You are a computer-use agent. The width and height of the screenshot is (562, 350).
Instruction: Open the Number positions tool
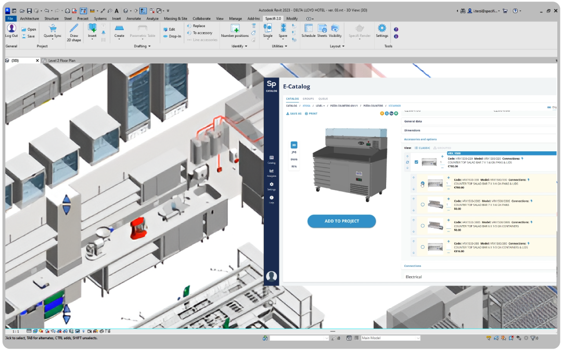(x=235, y=31)
